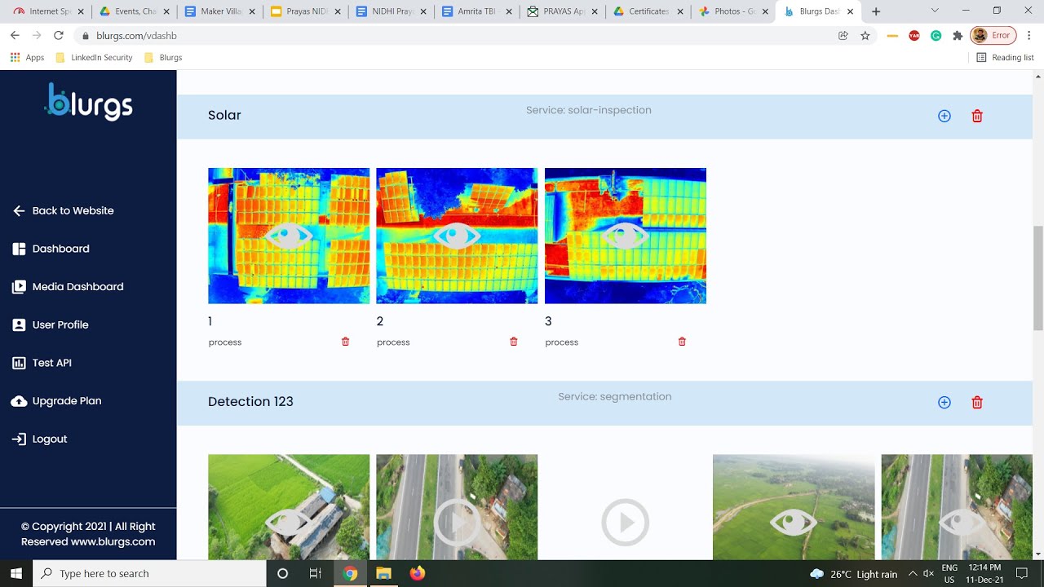Go Back to Website from sidebar
Screen dimensions: 1044x587
click(x=64, y=210)
